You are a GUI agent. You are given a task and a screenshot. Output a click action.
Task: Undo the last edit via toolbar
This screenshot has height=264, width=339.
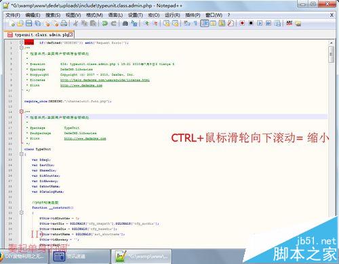click(x=104, y=23)
